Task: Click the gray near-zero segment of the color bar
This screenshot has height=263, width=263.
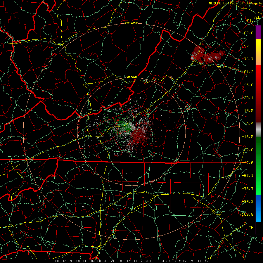Action: click(x=258, y=130)
